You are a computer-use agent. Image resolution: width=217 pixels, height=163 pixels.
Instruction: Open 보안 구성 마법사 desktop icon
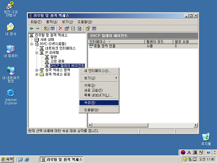click(11, 9)
